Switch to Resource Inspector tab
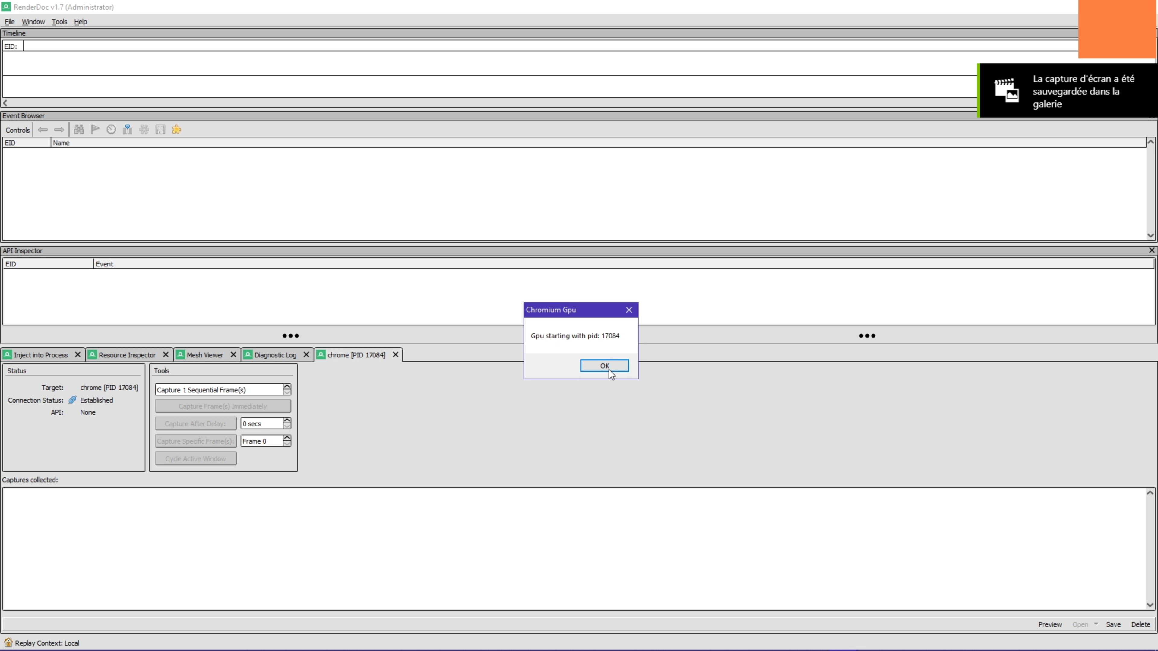 coord(127,355)
